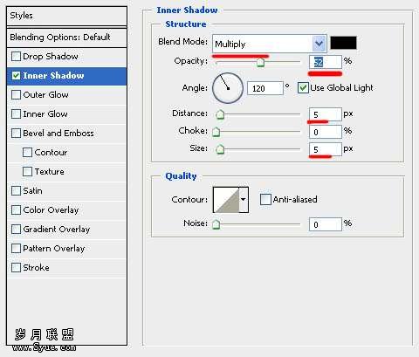
Task: Pick the black shadow color swatch
Action: tap(343, 43)
